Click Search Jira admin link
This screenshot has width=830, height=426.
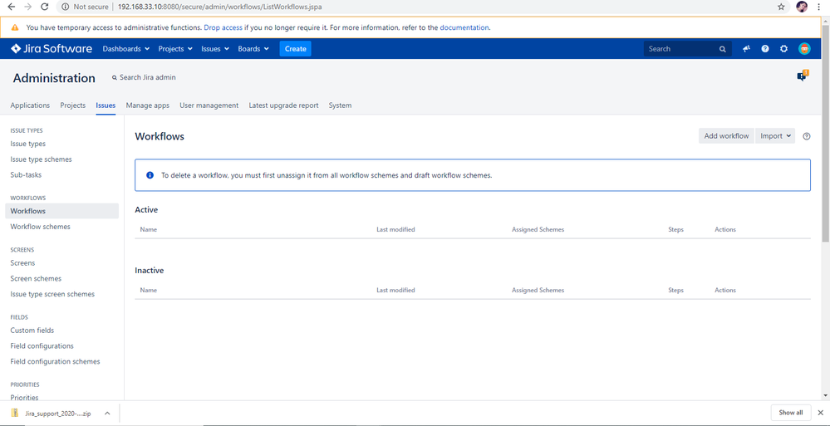click(x=144, y=77)
